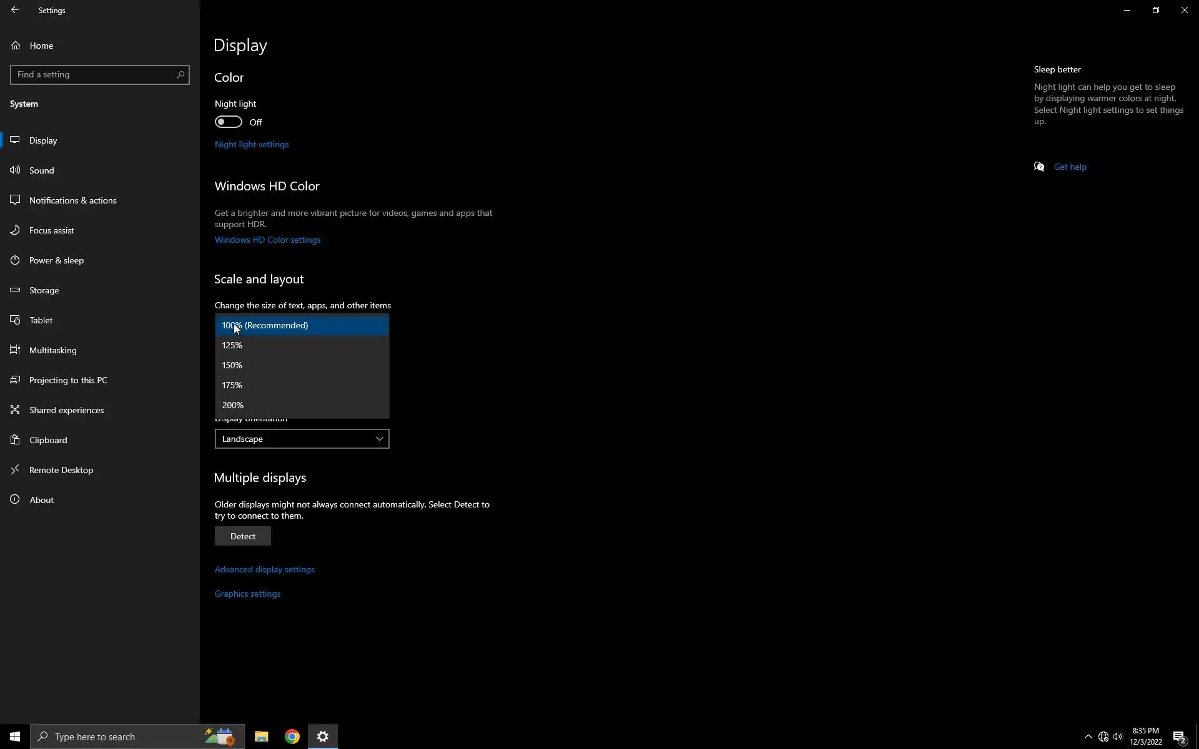Screen dimensions: 1199x749
Task: Click the Find a setting search box
Action: pyautogui.click(x=94, y=74)
